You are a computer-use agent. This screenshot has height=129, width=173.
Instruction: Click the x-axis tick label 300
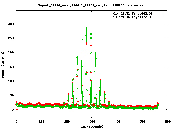point(92,121)
